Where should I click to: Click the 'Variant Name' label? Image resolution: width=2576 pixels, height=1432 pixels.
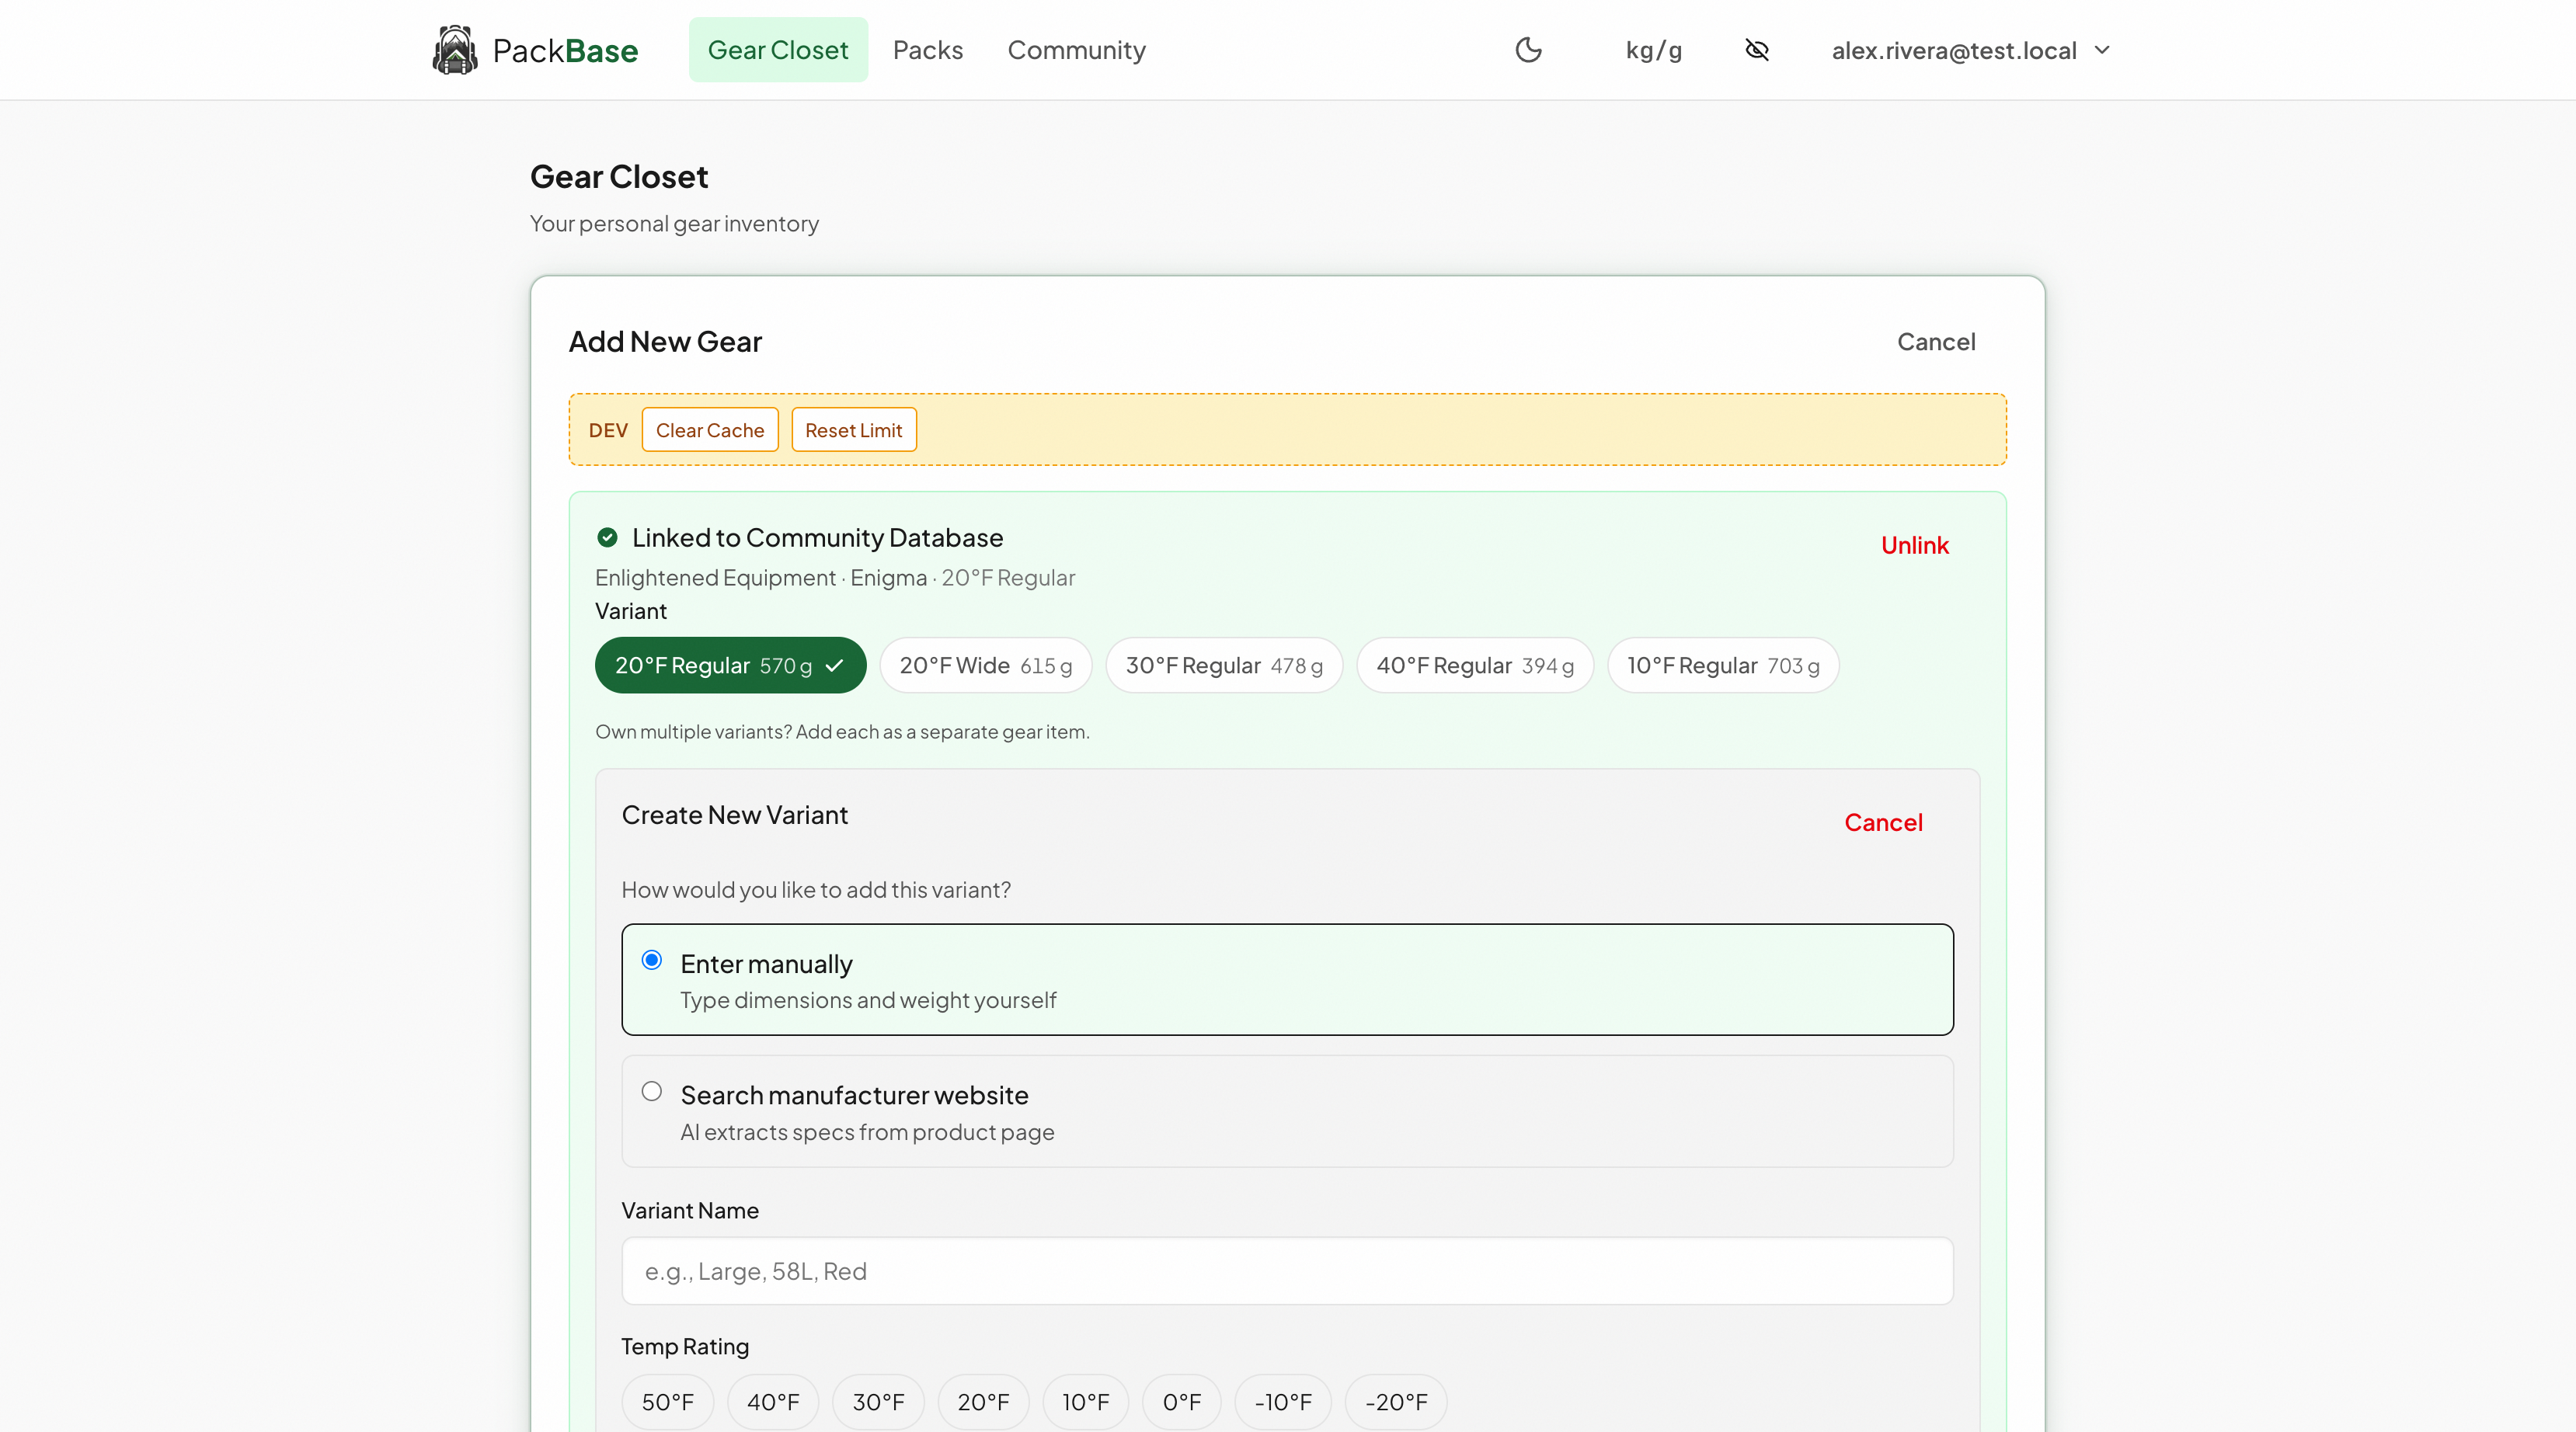pos(690,1211)
